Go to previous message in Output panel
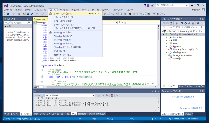 click(103, 95)
